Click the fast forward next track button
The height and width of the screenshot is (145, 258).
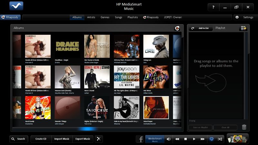click(203, 139)
